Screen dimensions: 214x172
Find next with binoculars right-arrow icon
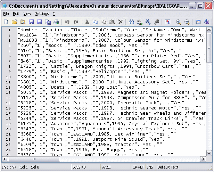(x=148, y=22)
